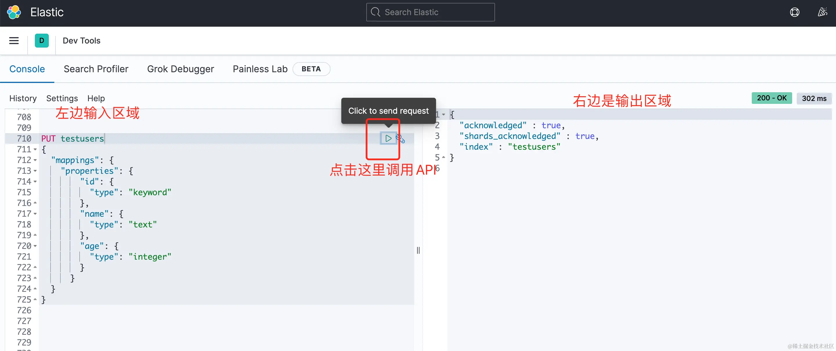Open the History link

23,98
